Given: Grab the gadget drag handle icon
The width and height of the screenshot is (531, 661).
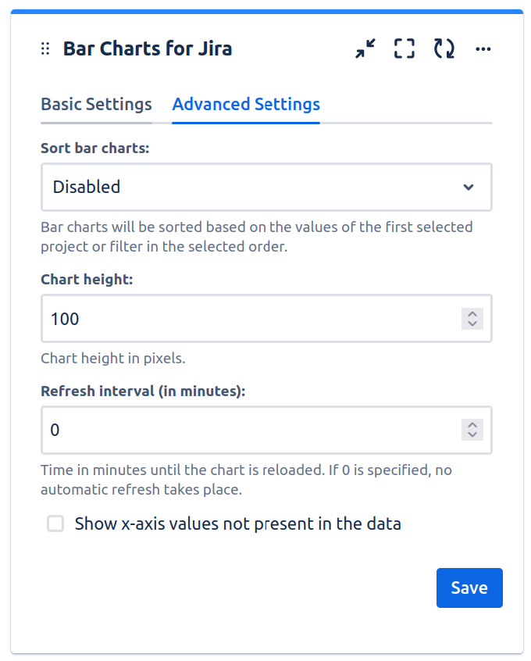Looking at the screenshot, I should point(45,49).
